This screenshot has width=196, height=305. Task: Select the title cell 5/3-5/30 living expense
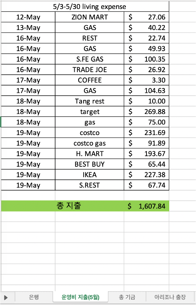click(85, 6)
